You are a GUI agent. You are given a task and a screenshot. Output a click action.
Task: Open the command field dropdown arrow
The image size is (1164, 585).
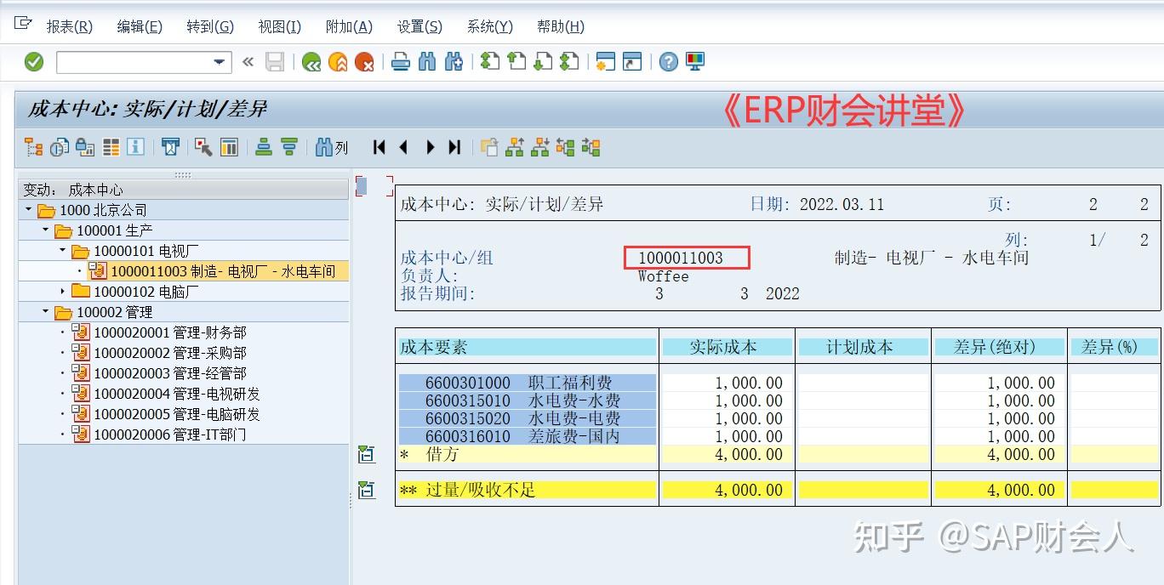pyautogui.click(x=218, y=61)
